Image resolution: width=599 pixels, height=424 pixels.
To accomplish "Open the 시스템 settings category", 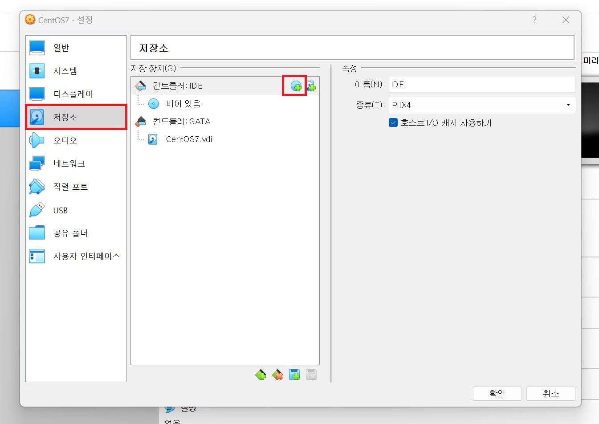I will (x=76, y=71).
